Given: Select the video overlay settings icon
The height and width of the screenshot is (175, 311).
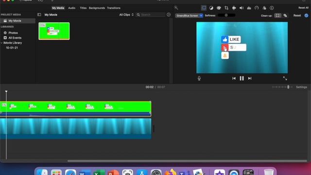Looking at the screenshot, I should pos(204,8).
